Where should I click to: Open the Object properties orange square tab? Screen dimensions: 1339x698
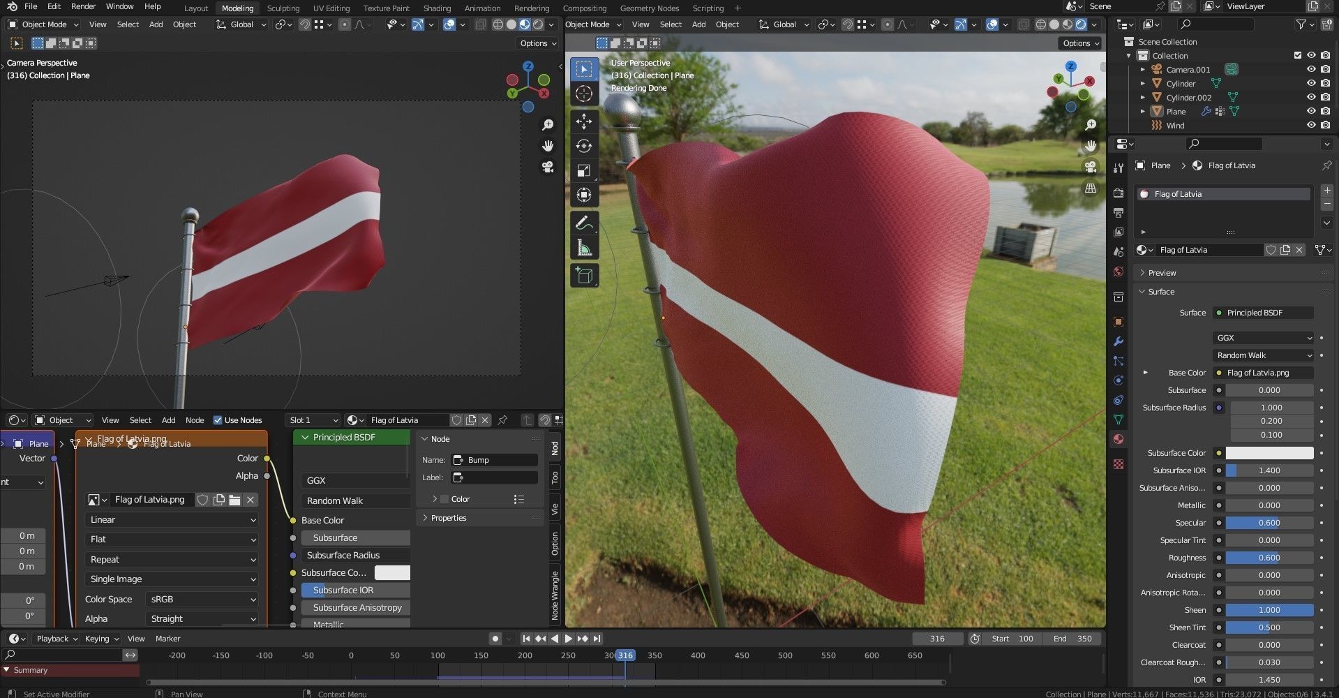point(1119,322)
